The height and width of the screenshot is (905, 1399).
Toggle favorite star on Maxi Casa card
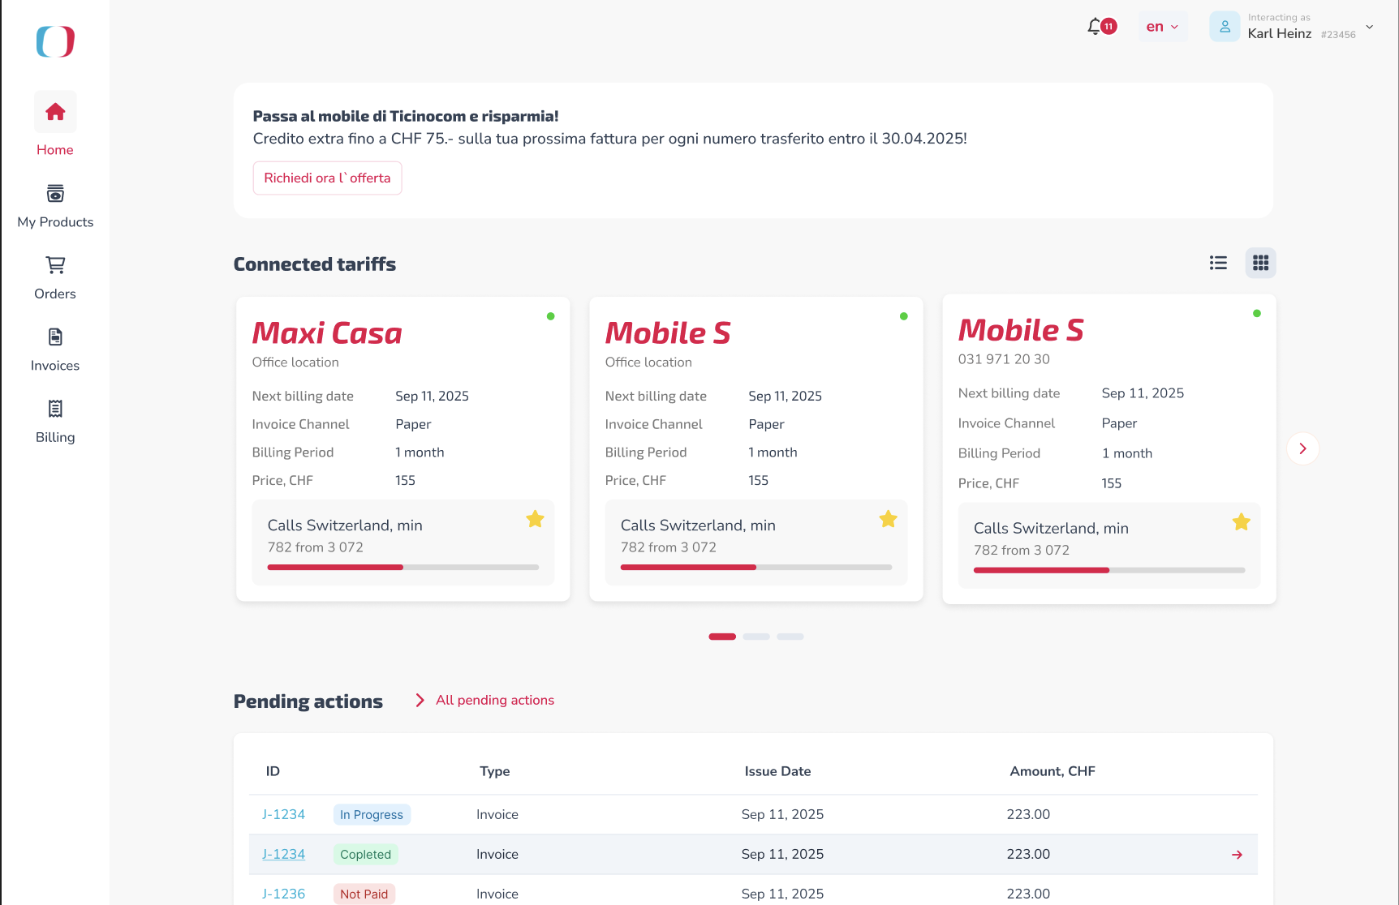tap(535, 519)
